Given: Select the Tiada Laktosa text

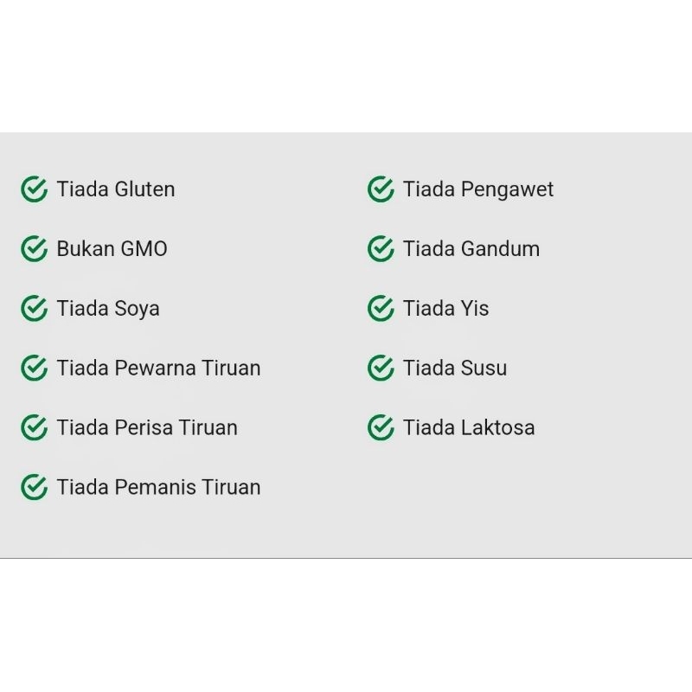Looking at the screenshot, I should tap(469, 427).
